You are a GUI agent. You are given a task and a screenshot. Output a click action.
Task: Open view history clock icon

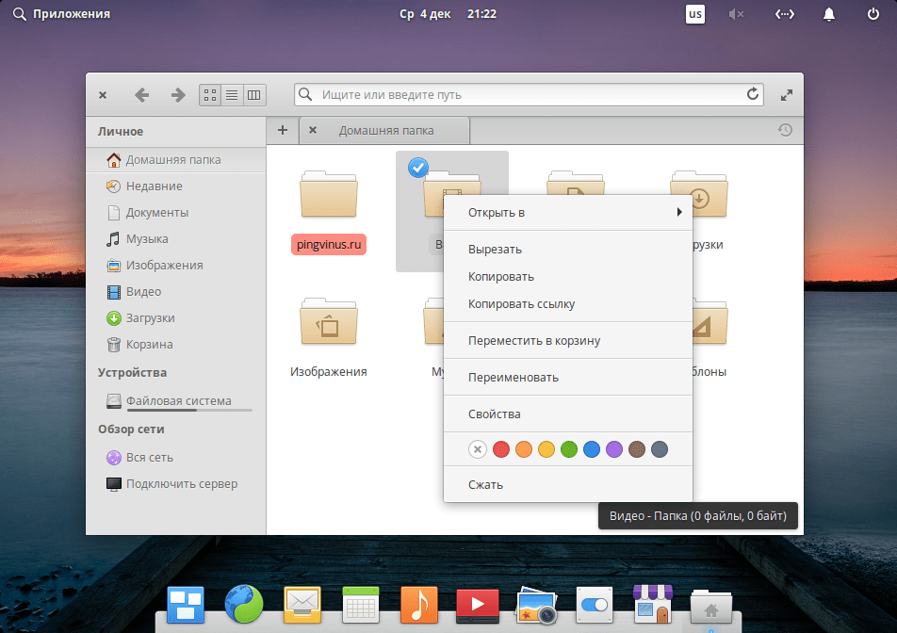784,130
